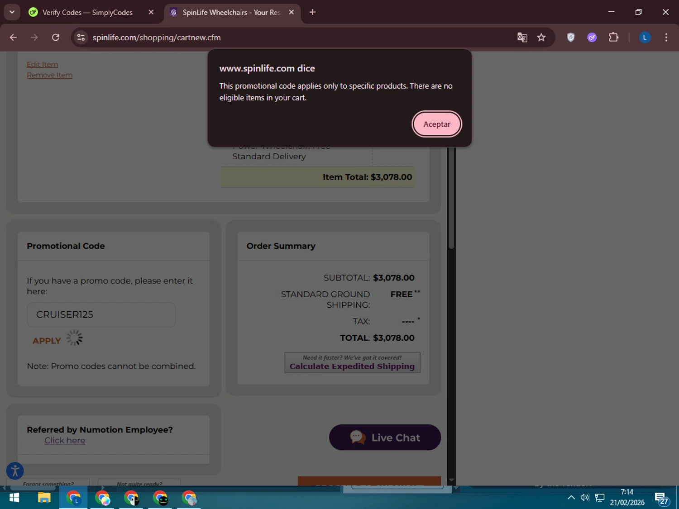
Task: Click the Standard Delivery text
Action: coord(269,157)
